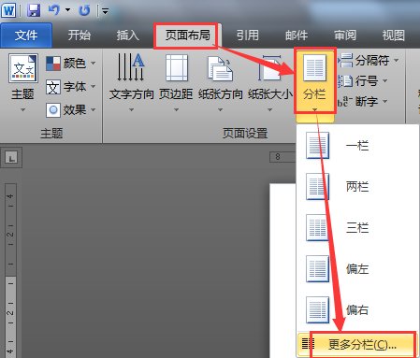Image resolution: width=420 pixels, height=358 pixels.
Task: Save the document with the floppy icon
Action: click(34, 10)
